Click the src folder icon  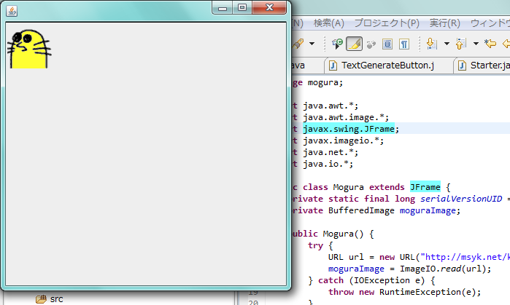point(41,298)
